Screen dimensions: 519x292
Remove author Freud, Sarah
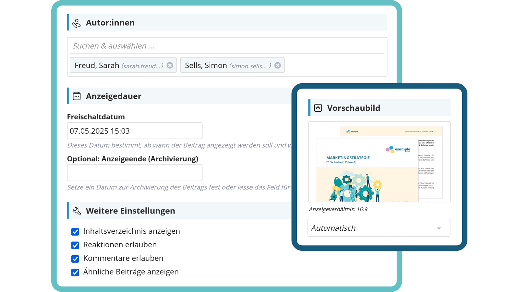170,65
